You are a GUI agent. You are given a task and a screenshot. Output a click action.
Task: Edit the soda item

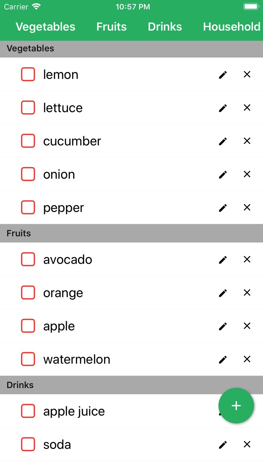223,444
